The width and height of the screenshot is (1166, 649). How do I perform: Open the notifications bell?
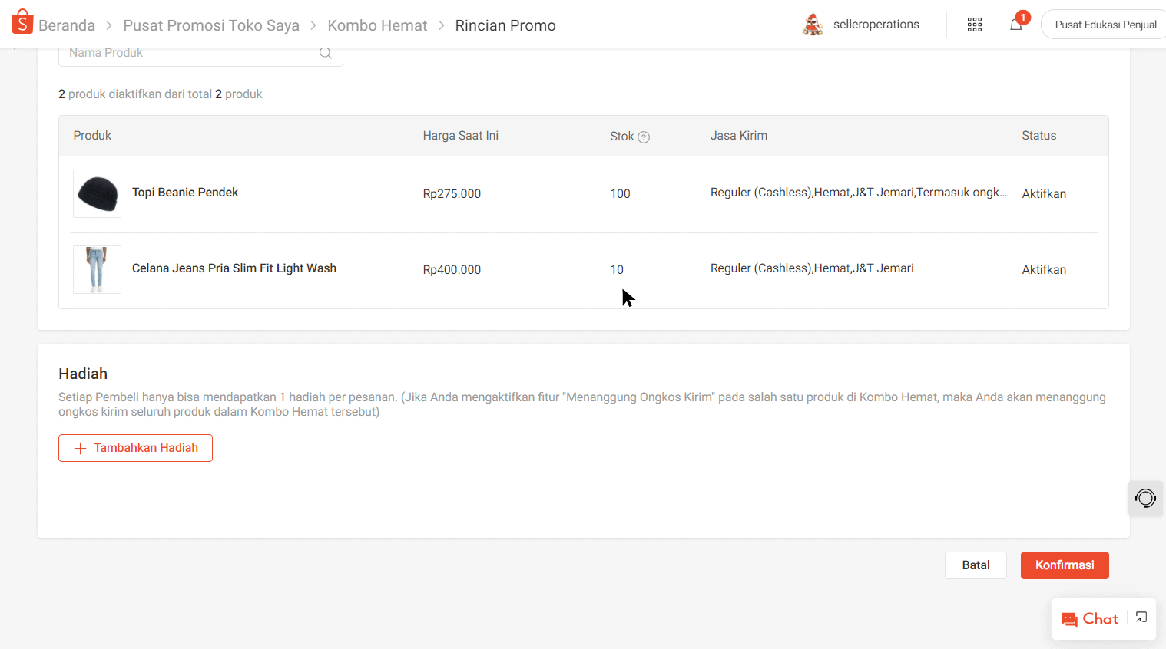[1016, 25]
